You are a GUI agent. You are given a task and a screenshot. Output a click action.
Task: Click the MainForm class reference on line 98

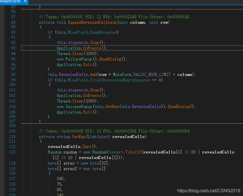[x=122, y=75]
